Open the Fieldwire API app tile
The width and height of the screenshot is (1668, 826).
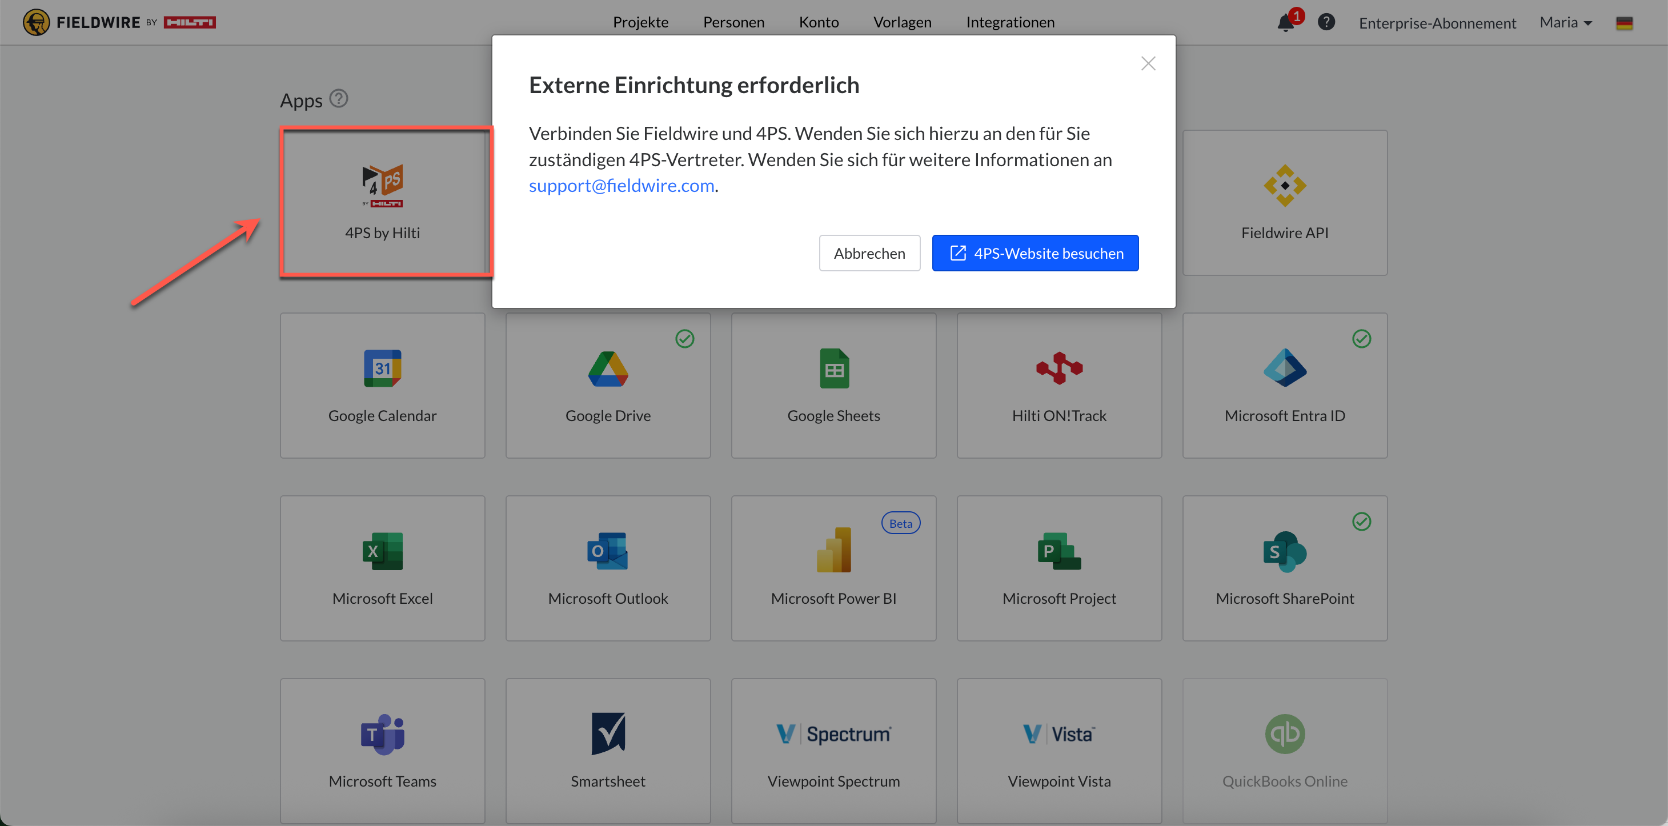pos(1285,203)
